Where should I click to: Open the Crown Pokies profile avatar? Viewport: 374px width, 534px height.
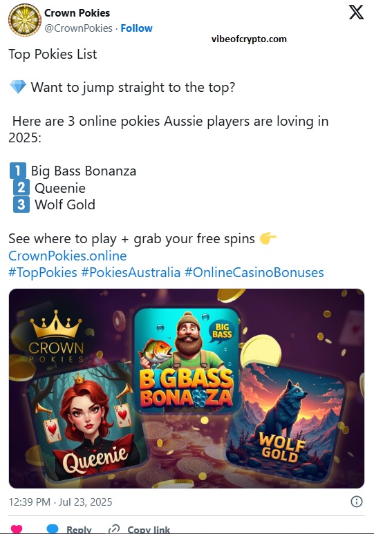[x=25, y=20]
